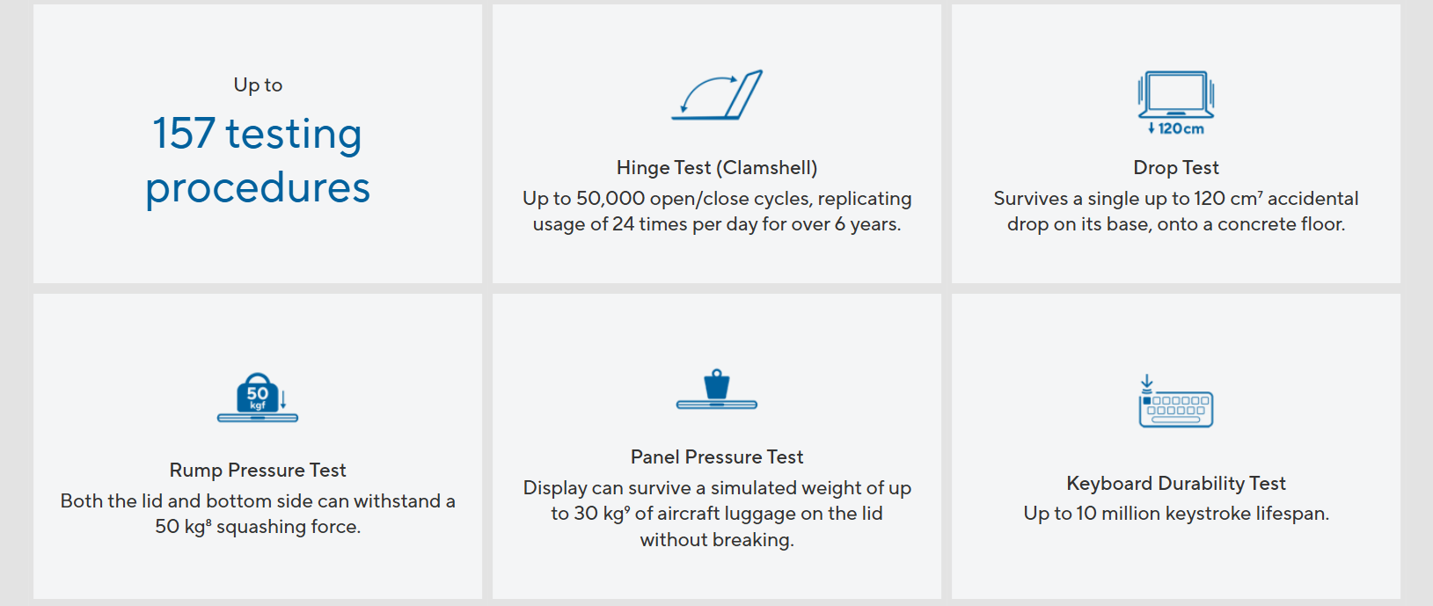Click the panel pressure weight icon

(716, 390)
